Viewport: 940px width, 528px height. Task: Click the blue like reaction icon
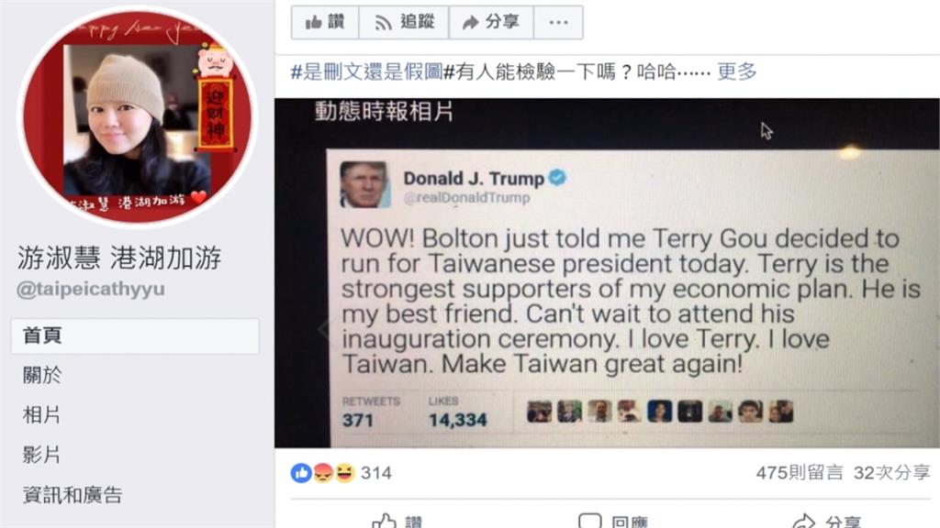click(x=301, y=473)
